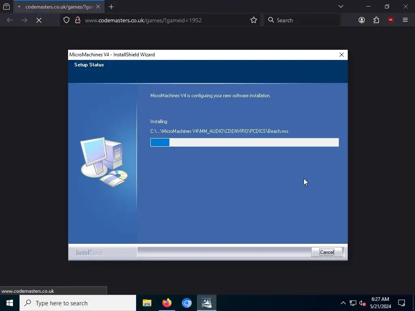Click the 'configuring your new software installation' message
Viewport: 415px width, 311px height.
tap(210, 96)
